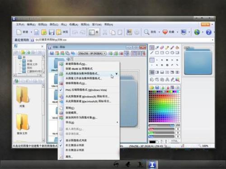Viewport: 226px width, 169px height.
Task: Choose '移除图像格式(V)...' menu entry
Action: 76,83
